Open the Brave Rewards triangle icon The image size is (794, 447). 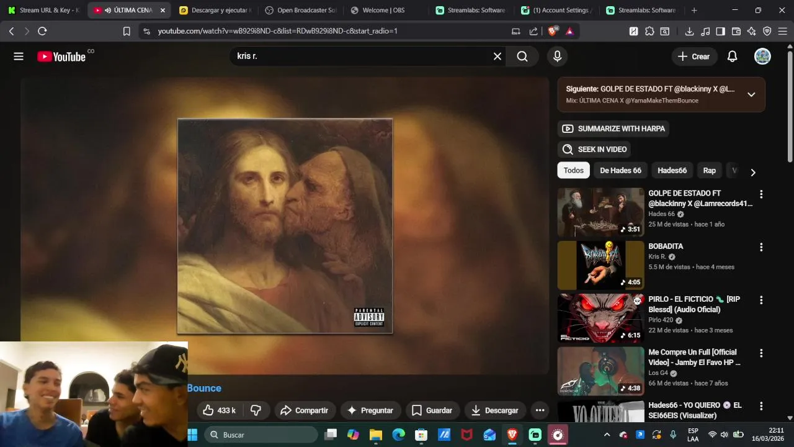click(x=569, y=31)
